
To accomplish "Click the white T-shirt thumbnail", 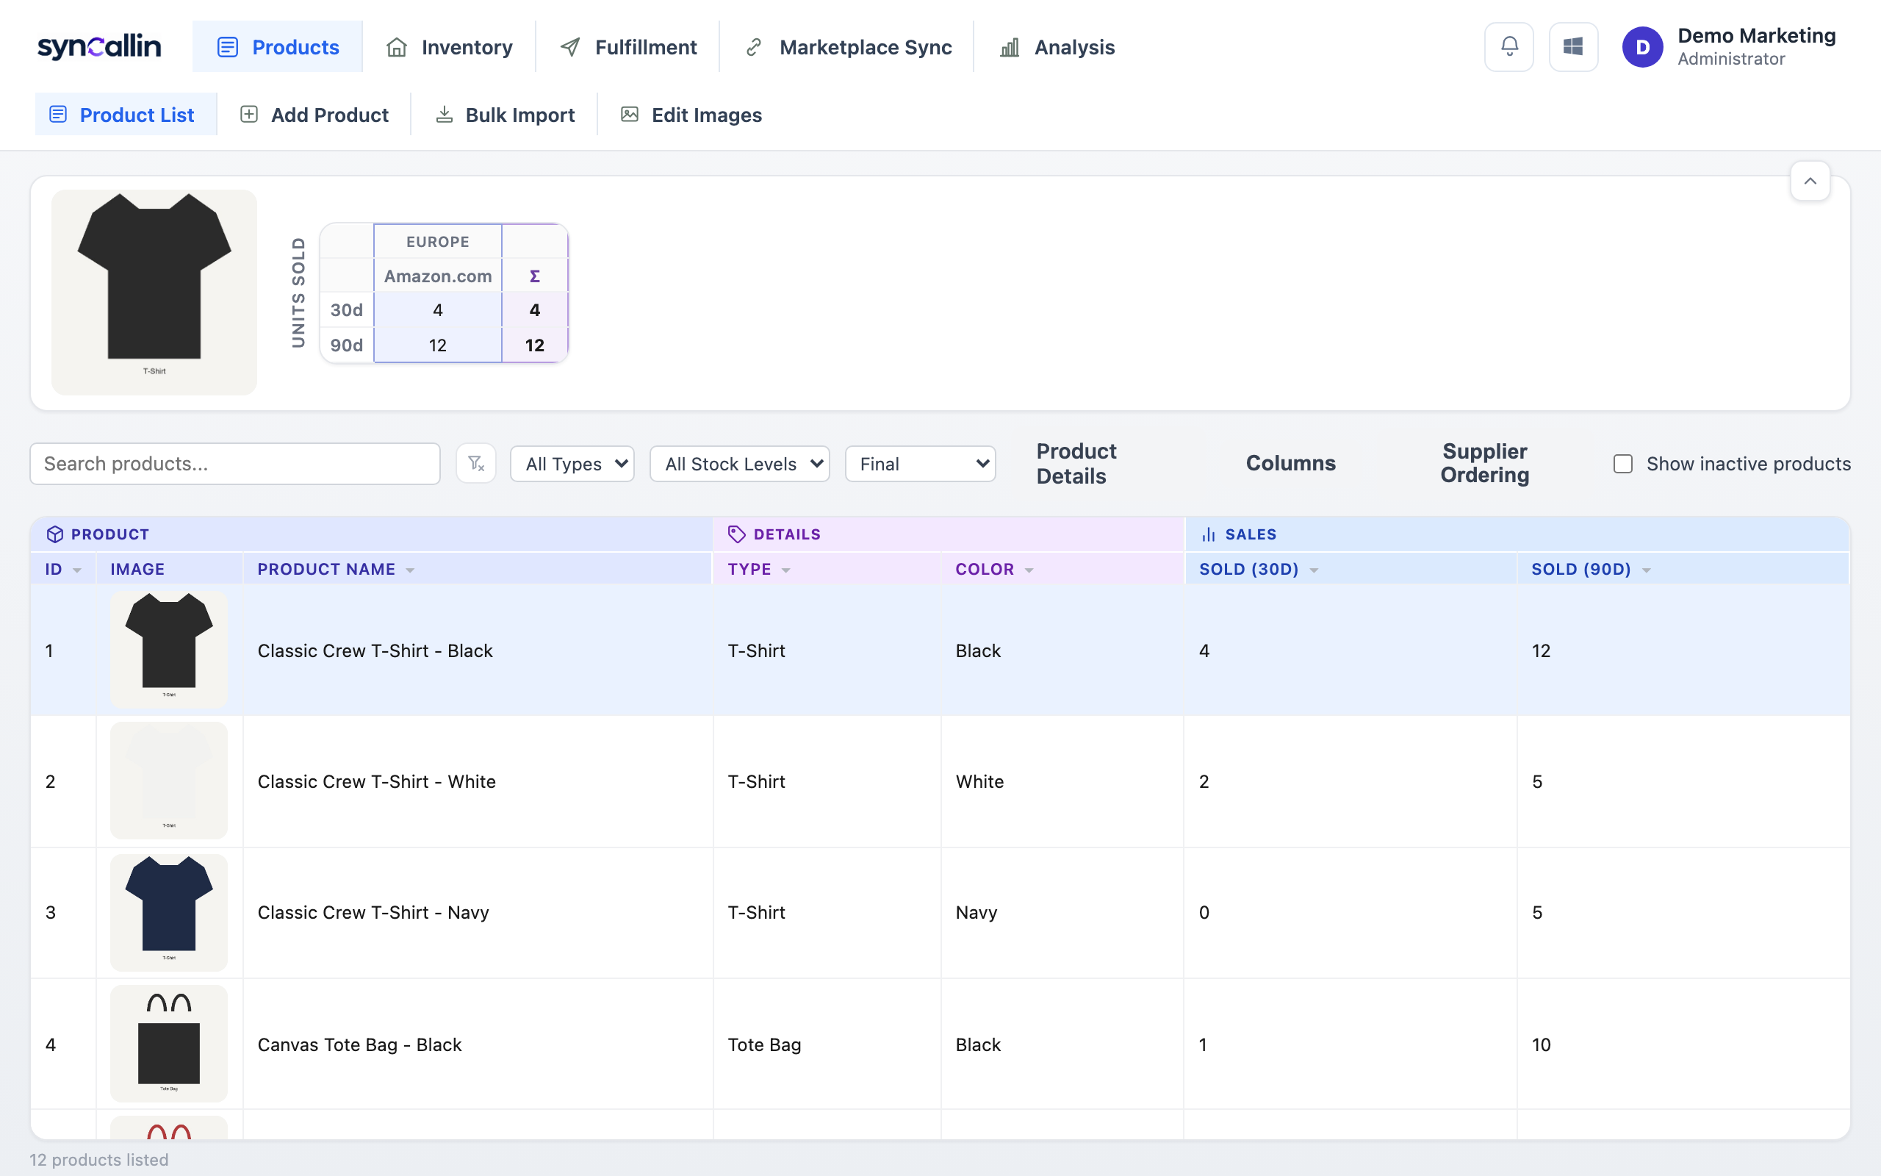I will 169,781.
